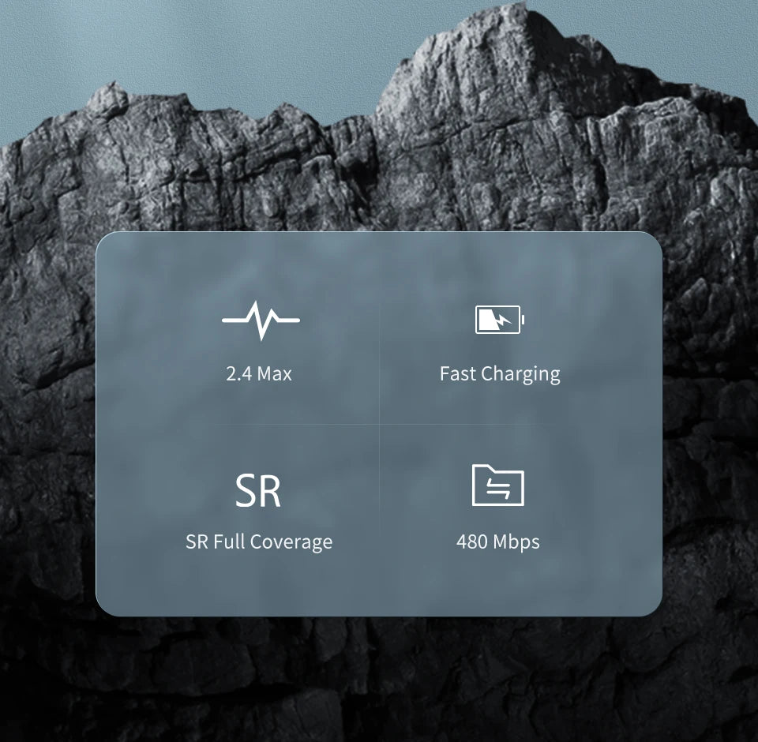Click the battery fast charging icon
This screenshot has width=758, height=742.
[x=499, y=320]
